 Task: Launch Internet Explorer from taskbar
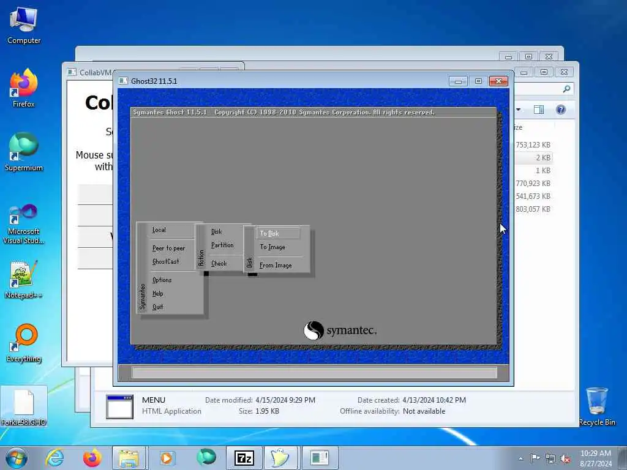click(54, 458)
